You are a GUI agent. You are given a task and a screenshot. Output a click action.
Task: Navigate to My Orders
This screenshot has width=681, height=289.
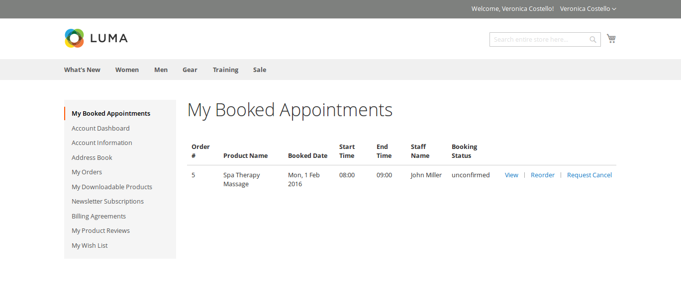[87, 172]
